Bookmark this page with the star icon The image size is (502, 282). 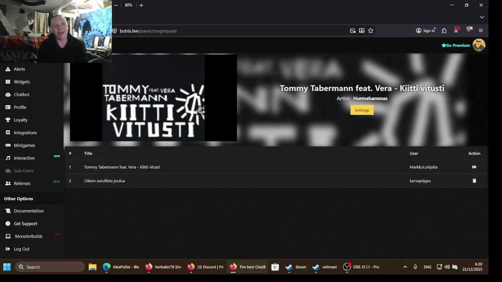pos(371,31)
